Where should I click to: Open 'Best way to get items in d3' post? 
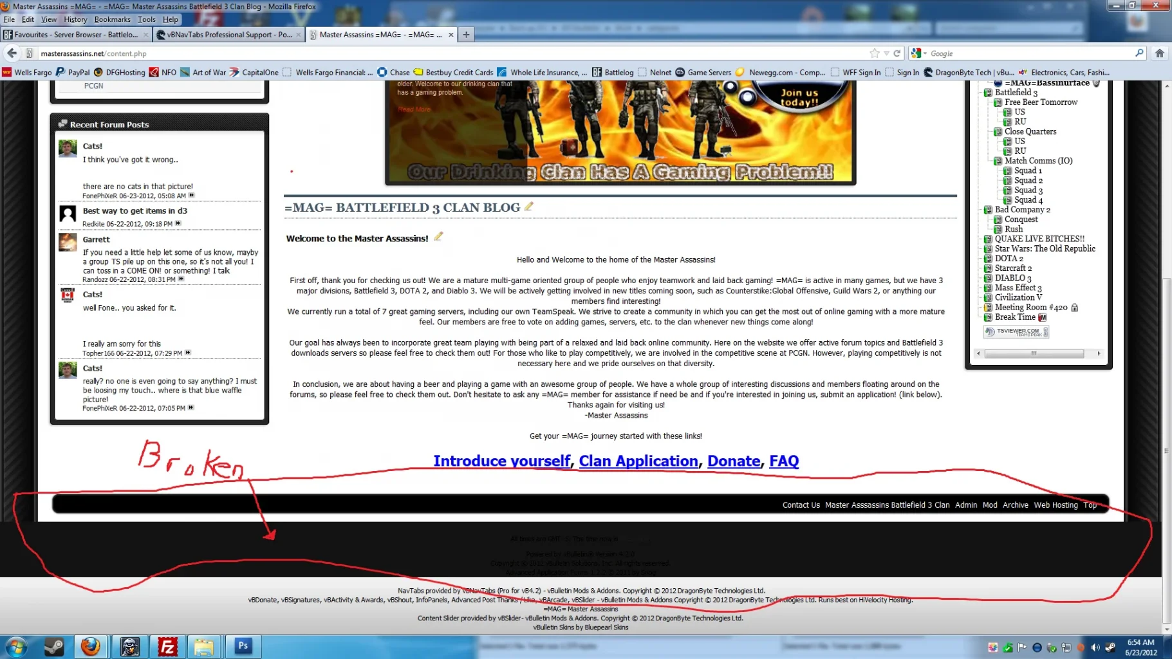coord(135,210)
